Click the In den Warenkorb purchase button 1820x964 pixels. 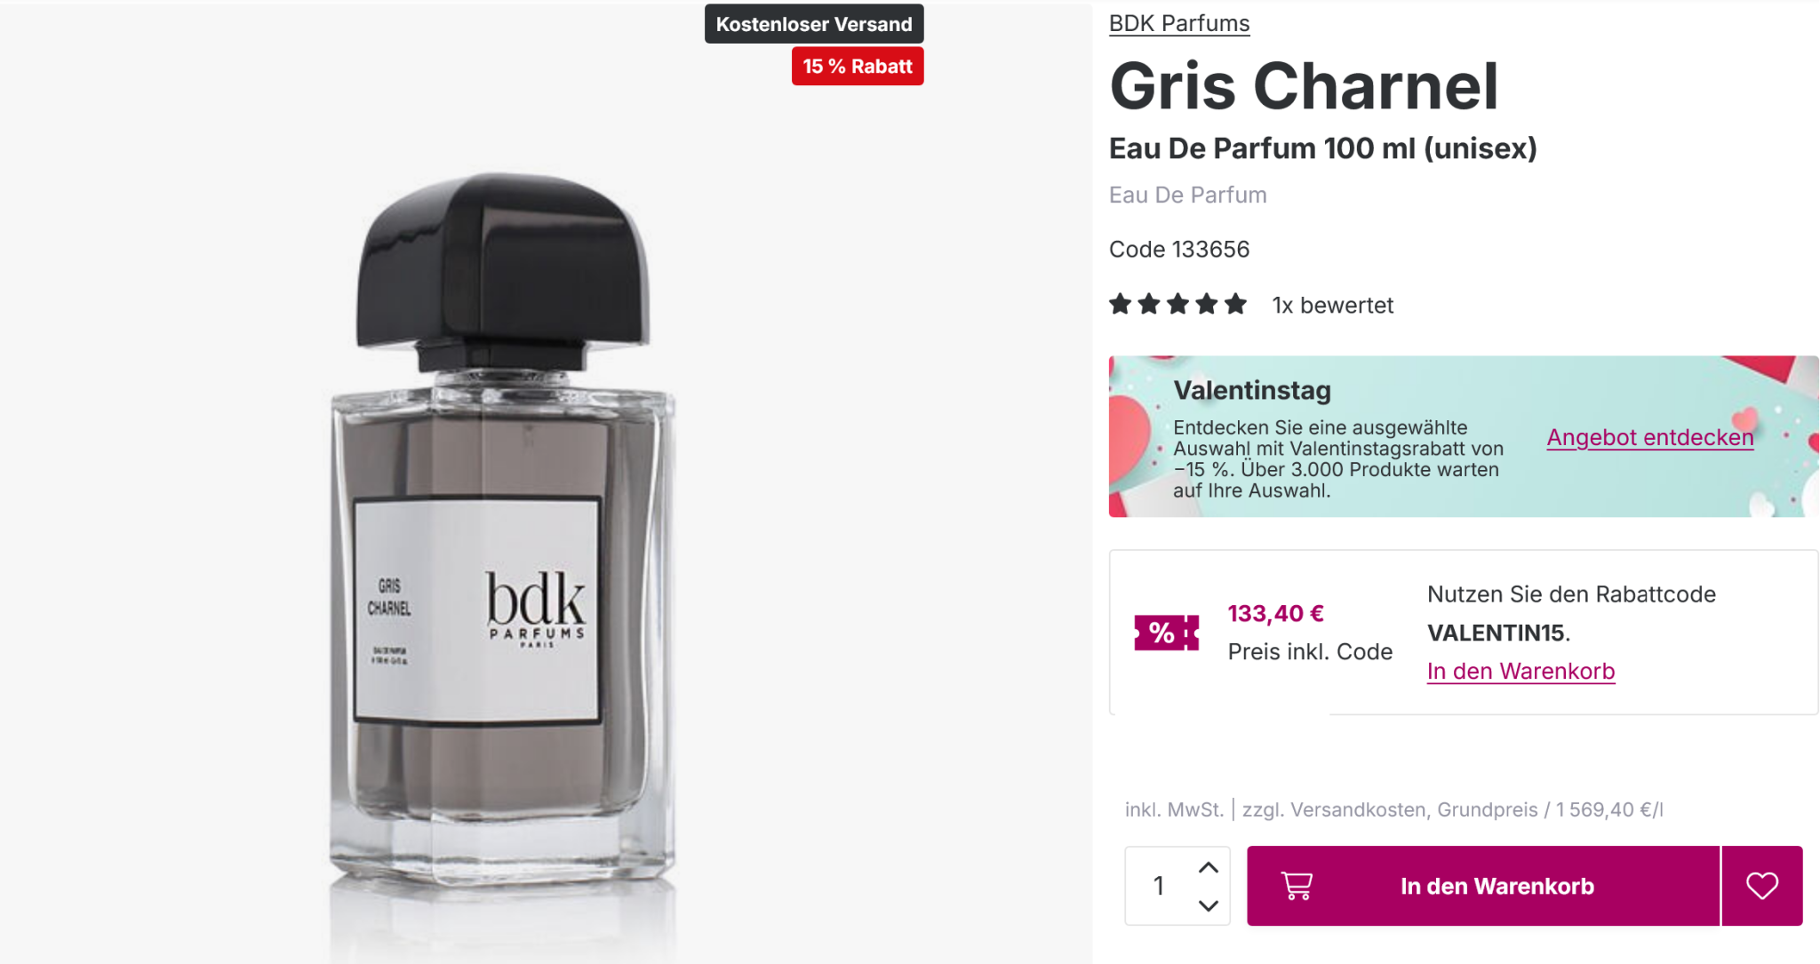1483,886
